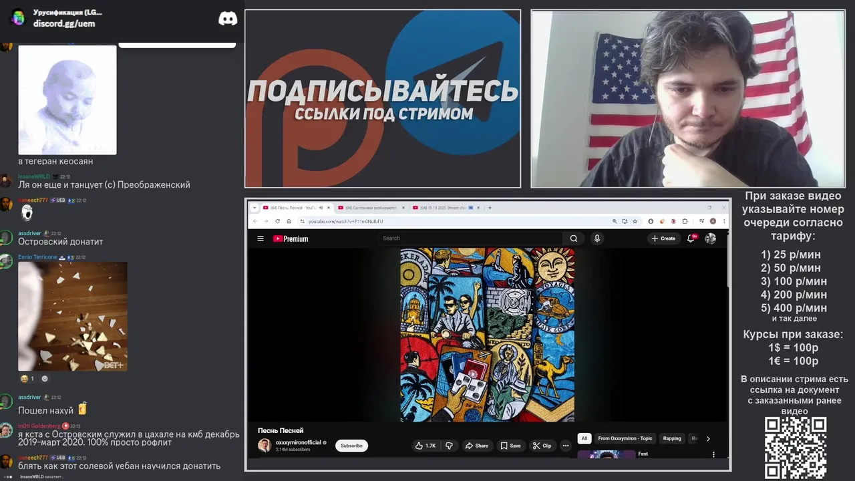Select the Rapping filter chip
The width and height of the screenshot is (855, 481).
(x=672, y=439)
